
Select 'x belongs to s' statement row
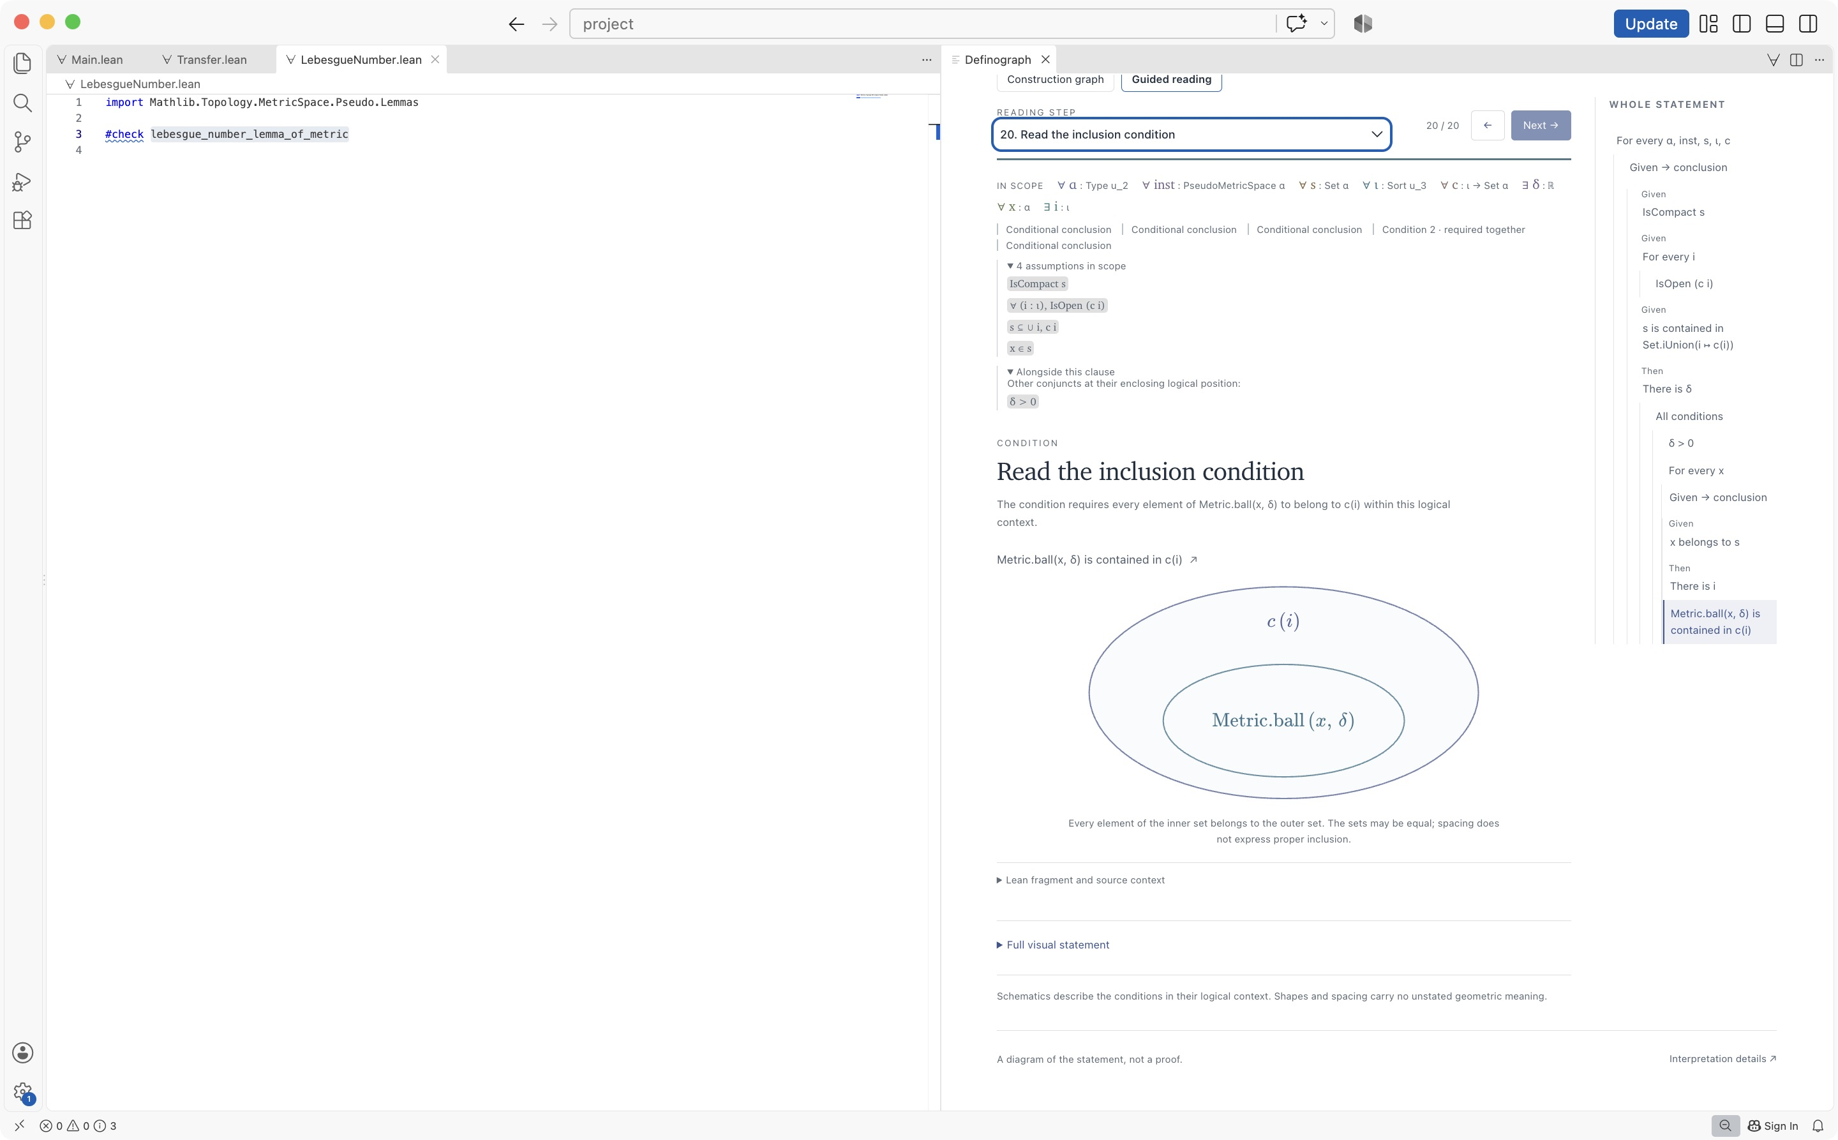click(x=1705, y=542)
